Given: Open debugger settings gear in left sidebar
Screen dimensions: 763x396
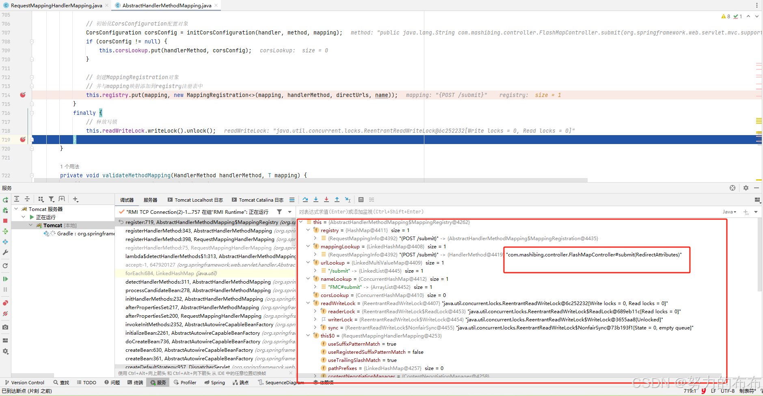Looking at the screenshot, I should pyautogui.click(x=5, y=351).
